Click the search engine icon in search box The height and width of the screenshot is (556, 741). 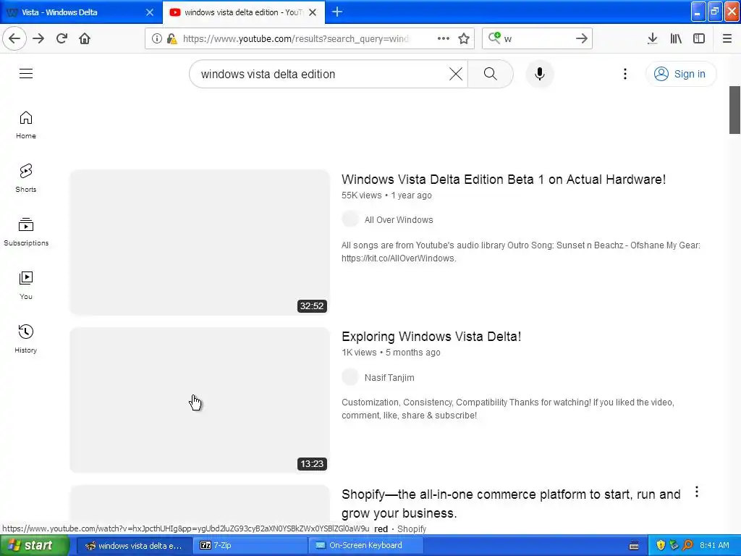494,38
